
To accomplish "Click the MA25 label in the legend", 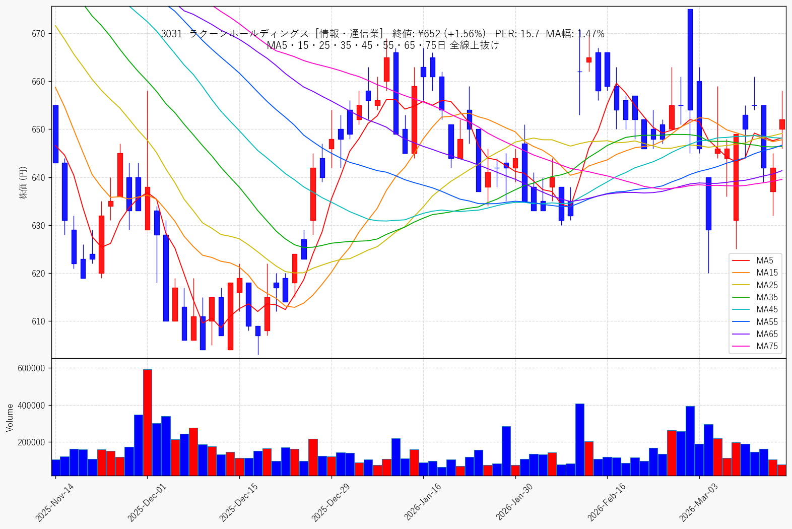I will (x=767, y=285).
